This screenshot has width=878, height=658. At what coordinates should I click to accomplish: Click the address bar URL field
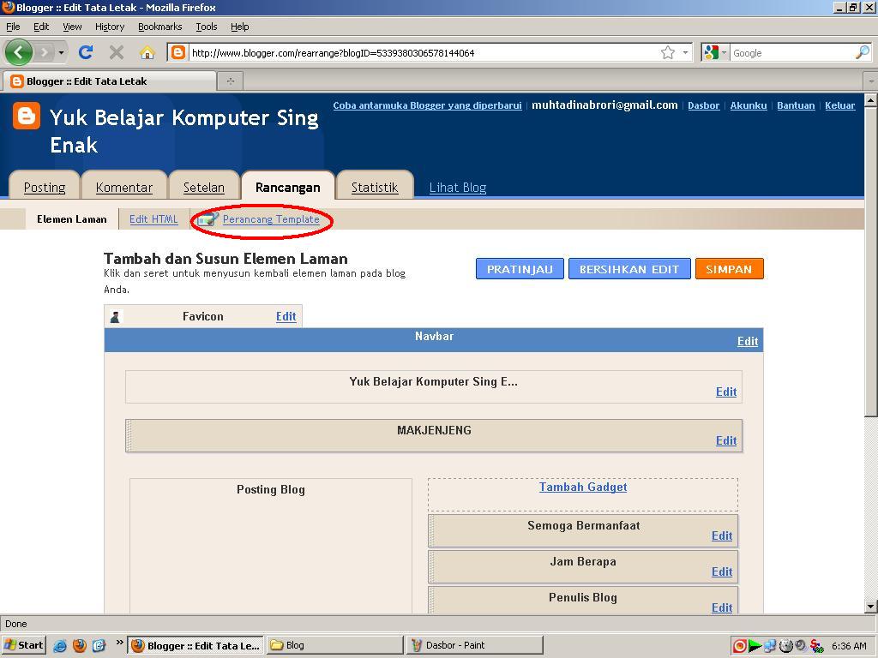click(424, 53)
